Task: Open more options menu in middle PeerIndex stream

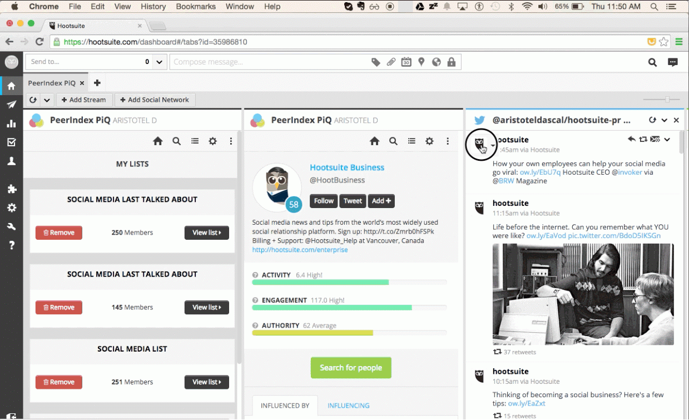Action: [x=448, y=141]
